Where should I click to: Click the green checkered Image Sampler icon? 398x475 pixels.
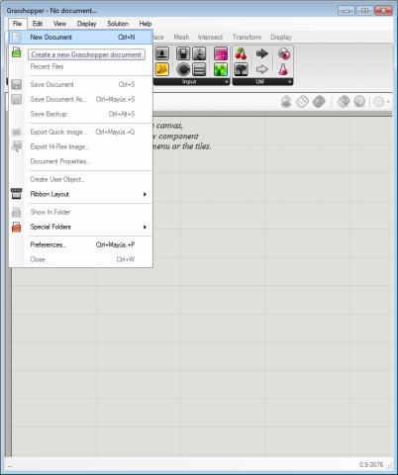click(x=221, y=69)
